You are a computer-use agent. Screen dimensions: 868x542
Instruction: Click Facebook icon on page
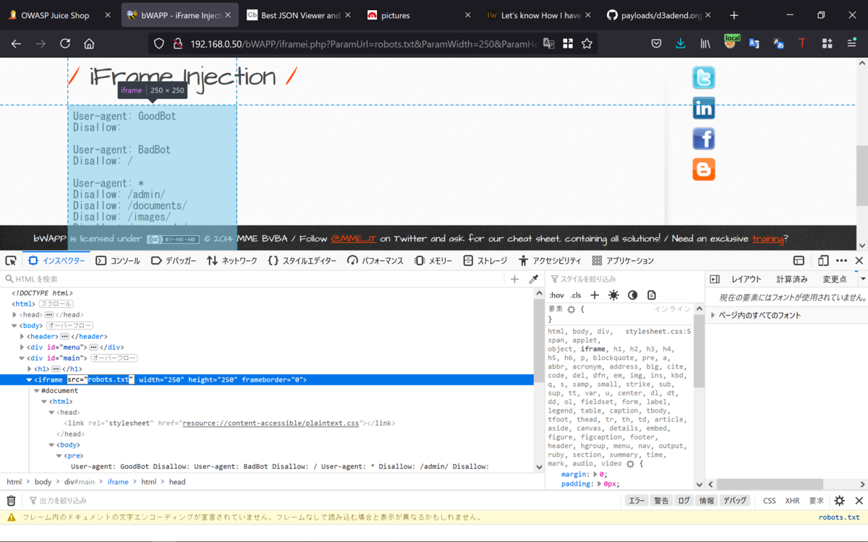pyautogui.click(x=703, y=139)
